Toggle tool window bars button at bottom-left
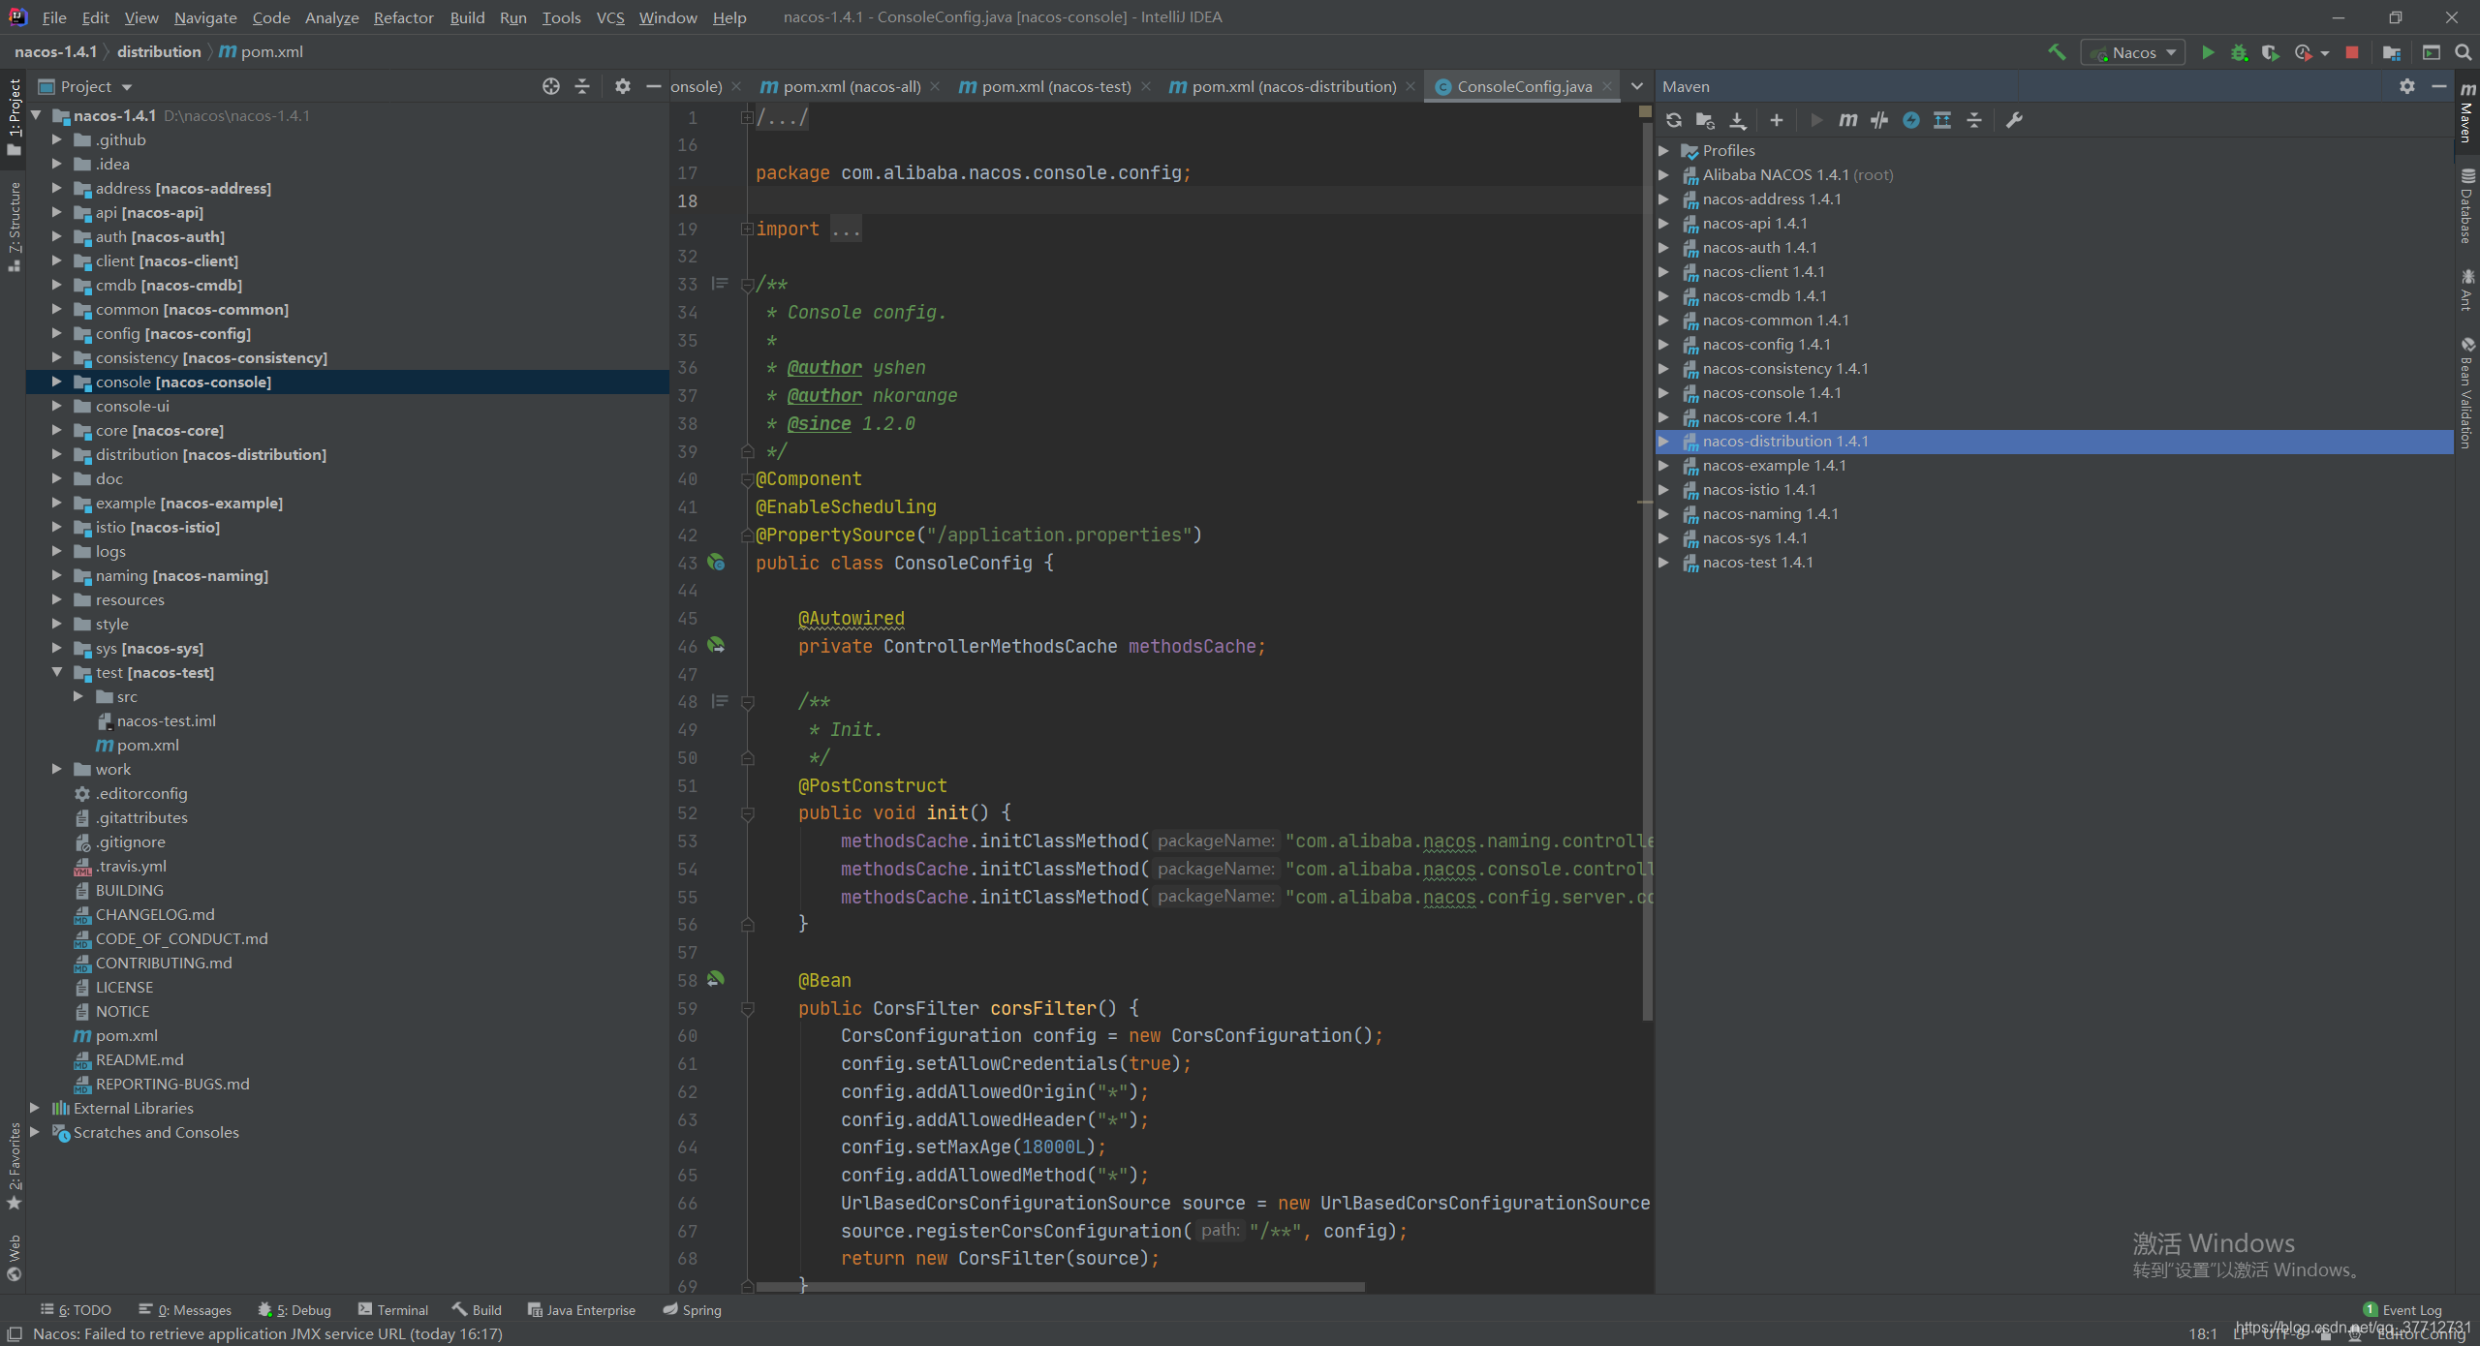Image resolution: width=2480 pixels, height=1346 pixels. [x=14, y=1333]
